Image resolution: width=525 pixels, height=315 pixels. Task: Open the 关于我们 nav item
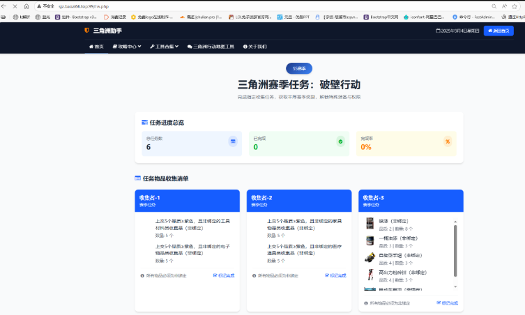pyautogui.click(x=254, y=47)
